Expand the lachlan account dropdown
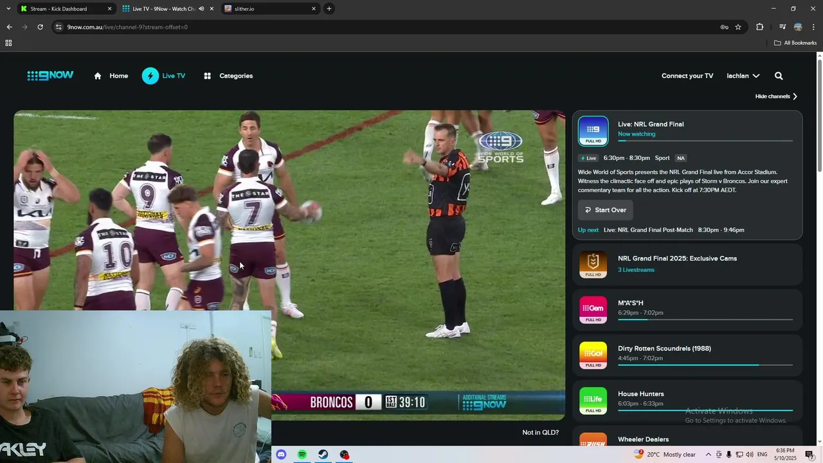823x463 pixels. pos(743,76)
